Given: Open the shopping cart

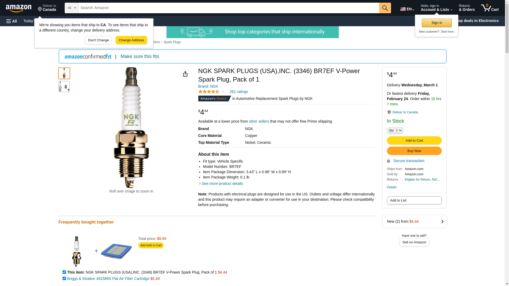Looking at the screenshot, I should click(490, 8).
